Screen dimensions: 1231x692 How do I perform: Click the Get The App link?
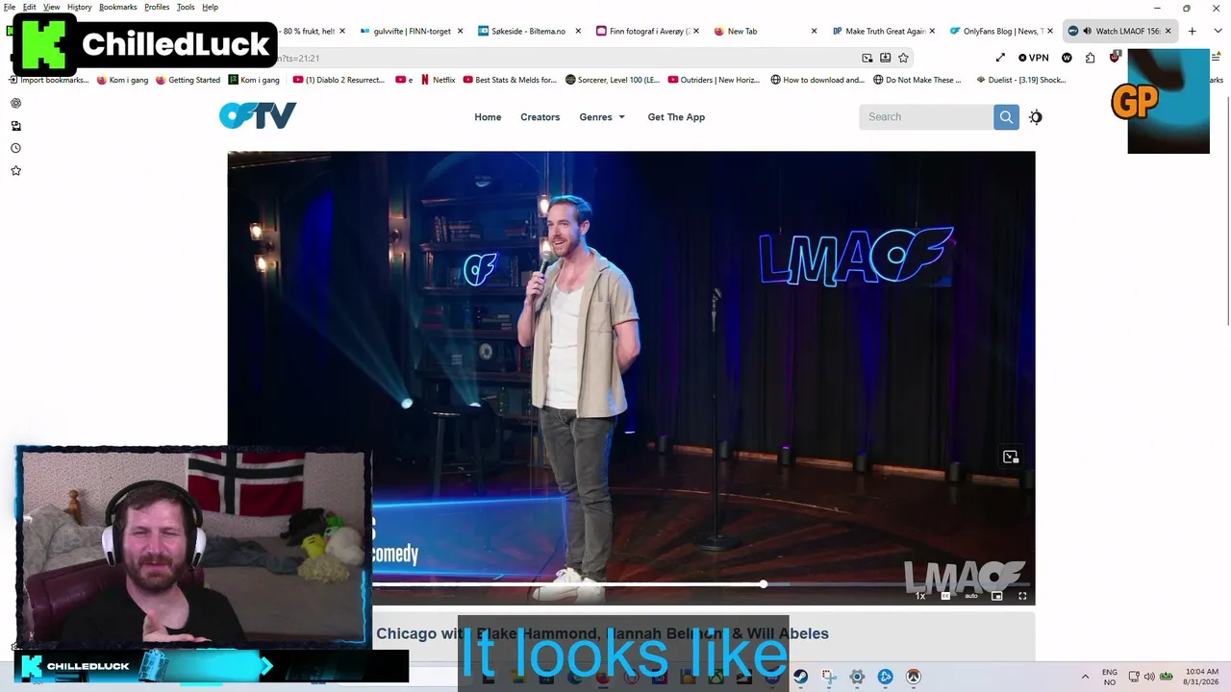pos(676,117)
